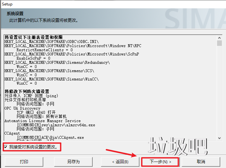Click the 打印 print button

pos(24,162)
